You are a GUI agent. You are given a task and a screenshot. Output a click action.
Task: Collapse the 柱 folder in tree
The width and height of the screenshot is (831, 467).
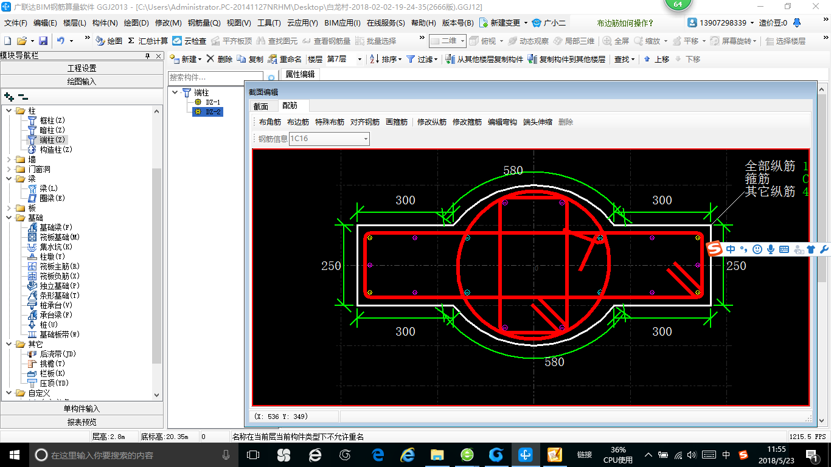9,111
